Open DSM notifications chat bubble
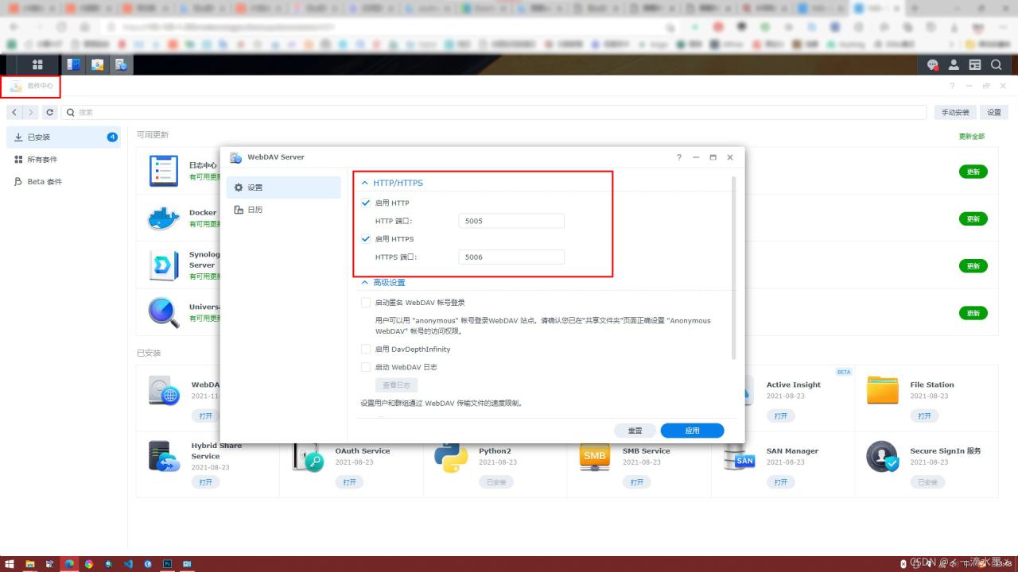The height and width of the screenshot is (572, 1018). 933,64
